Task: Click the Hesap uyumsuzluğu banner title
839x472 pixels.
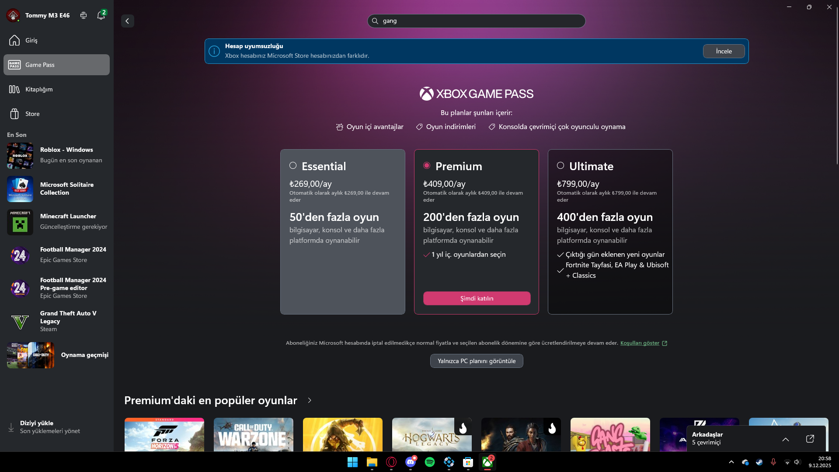Action: tap(254, 46)
